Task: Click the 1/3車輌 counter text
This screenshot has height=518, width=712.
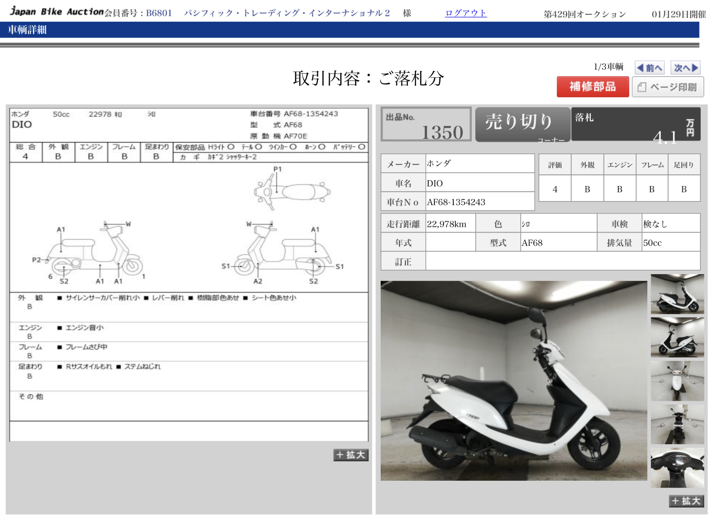Action: click(608, 67)
